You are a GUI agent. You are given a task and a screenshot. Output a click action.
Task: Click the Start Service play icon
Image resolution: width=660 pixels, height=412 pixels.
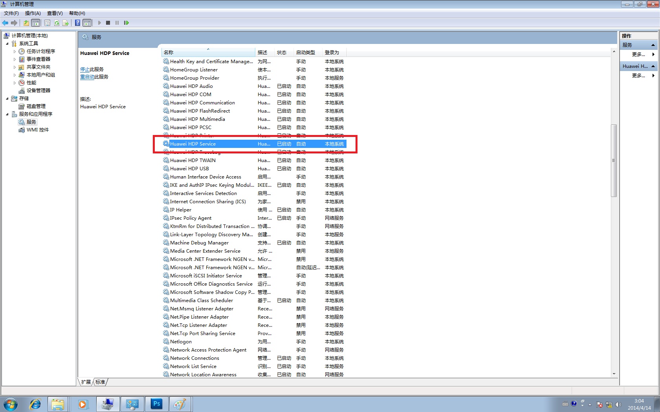click(99, 23)
